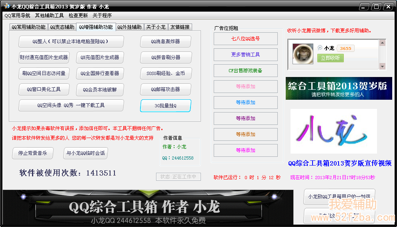Click the 收听小龙腾讯微博 red text

tap(329, 31)
